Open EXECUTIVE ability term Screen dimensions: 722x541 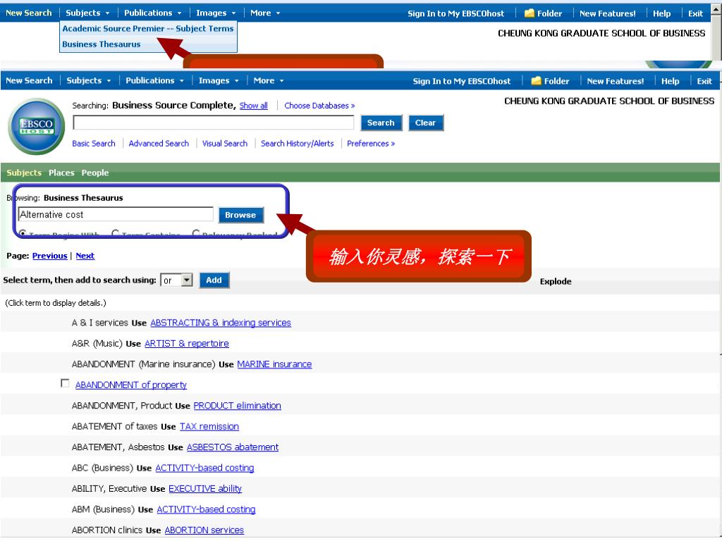(205, 489)
